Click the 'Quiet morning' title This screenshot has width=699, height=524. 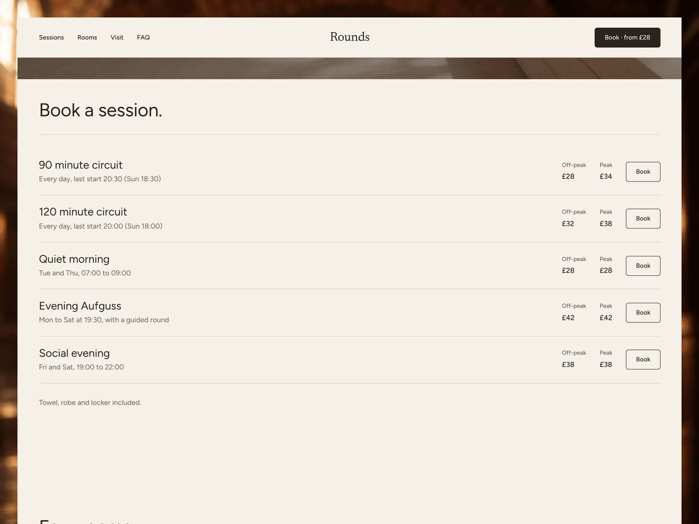pyautogui.click(x=74, y=259)
